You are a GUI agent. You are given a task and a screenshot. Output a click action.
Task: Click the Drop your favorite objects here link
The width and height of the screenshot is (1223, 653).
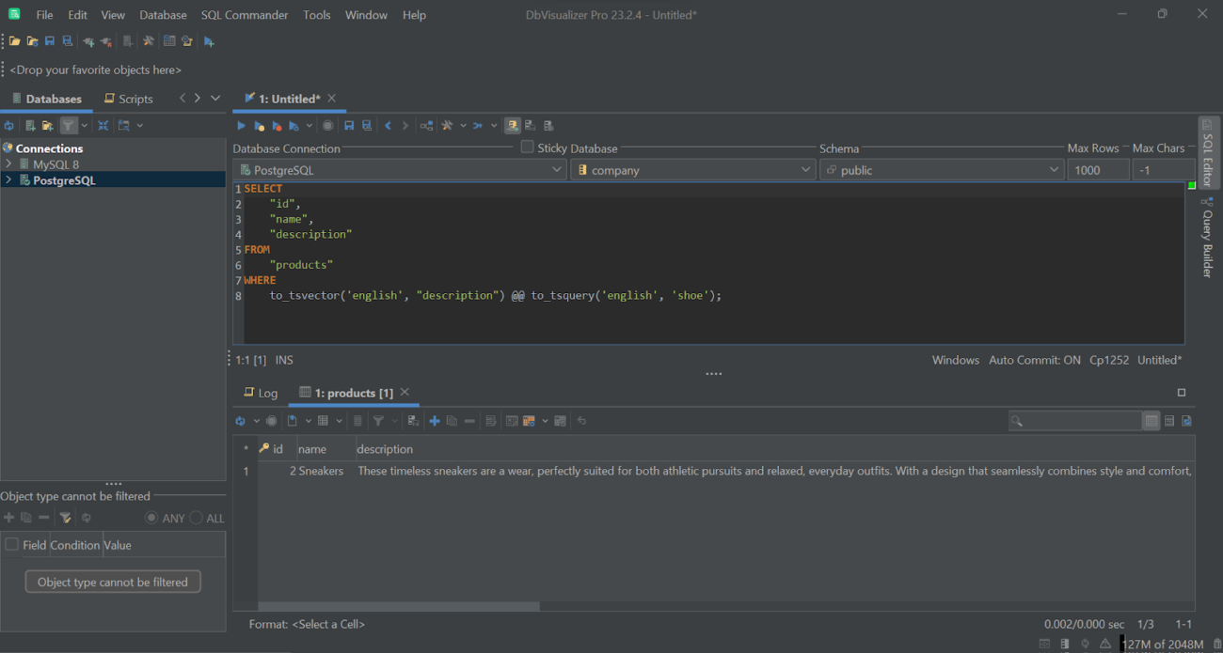tap(94, 70)
